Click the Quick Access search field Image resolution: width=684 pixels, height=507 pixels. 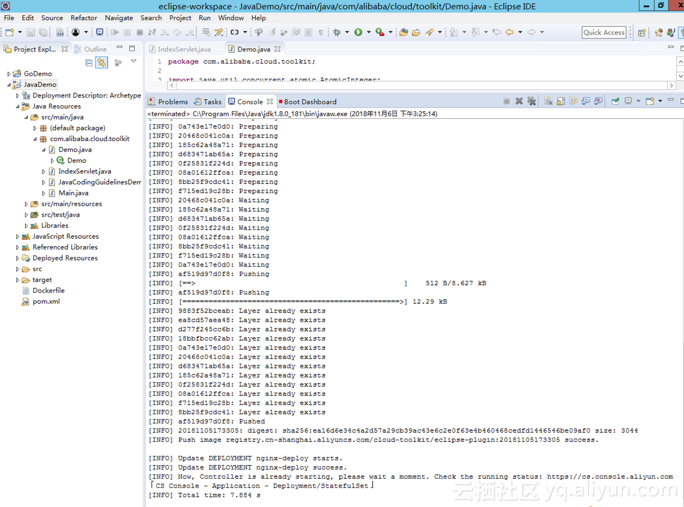click(x=604, y=33)
